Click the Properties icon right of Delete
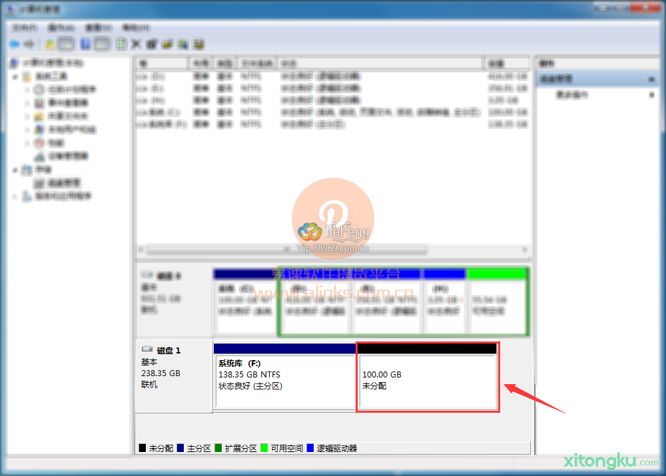The height and width of the screenshot is (476, 666). pyautogui.click(x=152, y=44)
